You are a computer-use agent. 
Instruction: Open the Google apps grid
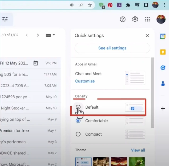pyautogui.click(x=147, y=19)
